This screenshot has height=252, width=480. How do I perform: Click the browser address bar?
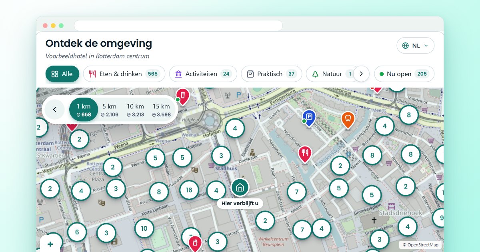coord(178,26)
